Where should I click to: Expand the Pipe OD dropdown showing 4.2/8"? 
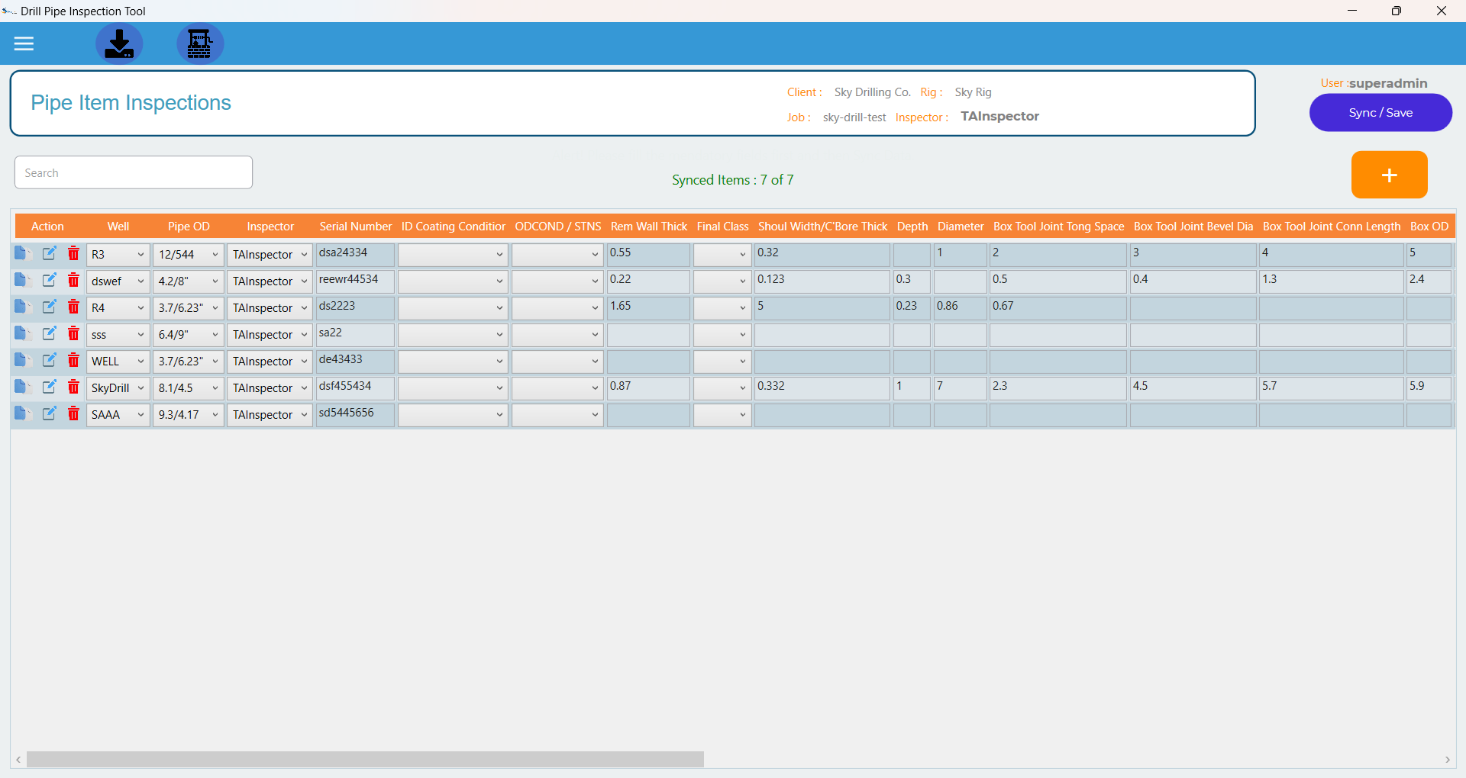click(188, 281)
